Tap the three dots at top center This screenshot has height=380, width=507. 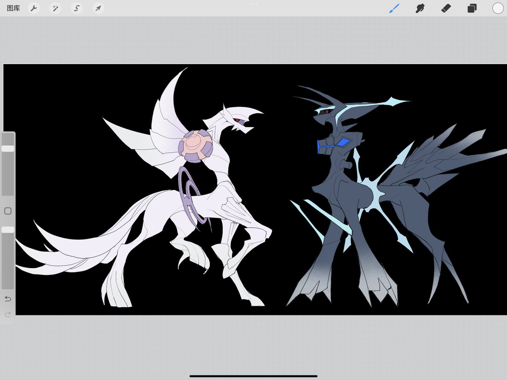(253, 4)
